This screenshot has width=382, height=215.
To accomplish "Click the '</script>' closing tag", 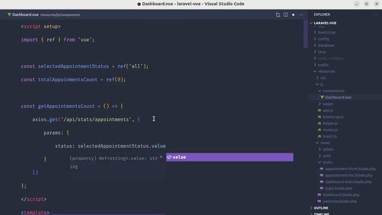I will tap(33, 199).
